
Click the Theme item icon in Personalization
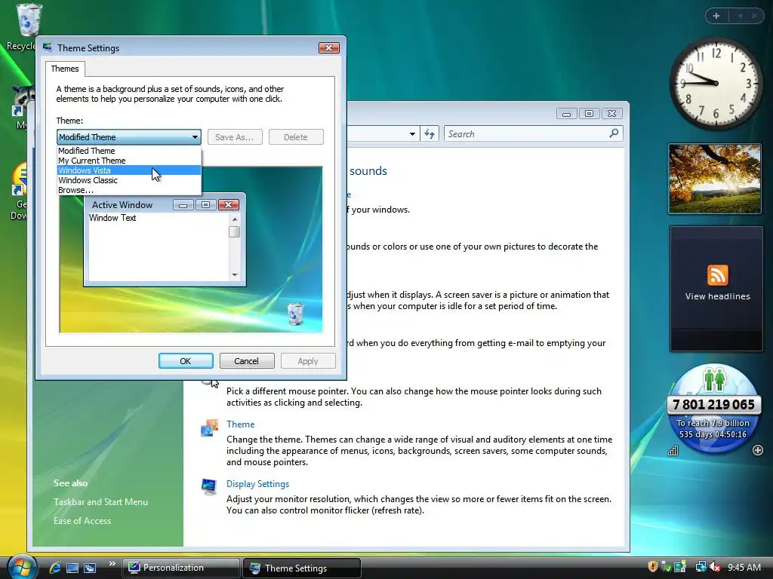[x=210, y=428]
